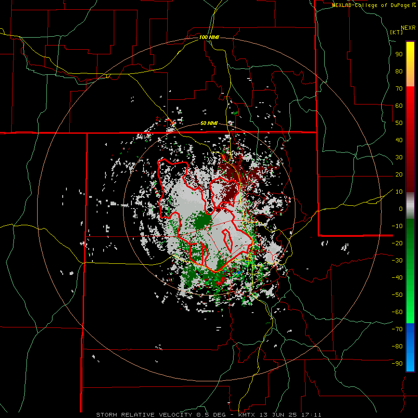Click the -50 value on the velocity scale
Image resolution: width=418 pixels, height=418 pixels.
point(397,295)
